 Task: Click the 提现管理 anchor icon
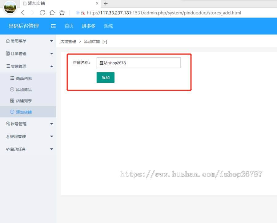point(8,136)
